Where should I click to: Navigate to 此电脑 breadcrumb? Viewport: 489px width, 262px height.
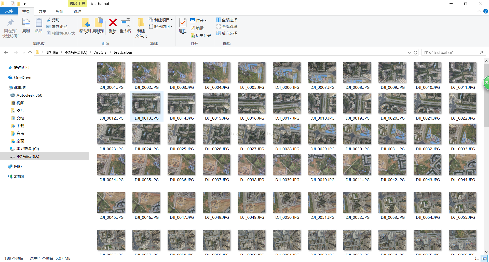tap(52, 52)
